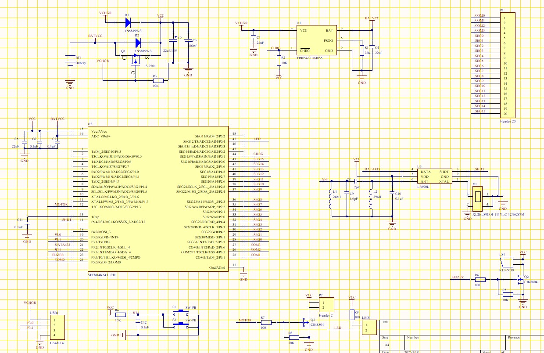Click the 2pF value of C8
Image resolution: width=544 pixels, height=353 pixels.
tap(356, 187)
